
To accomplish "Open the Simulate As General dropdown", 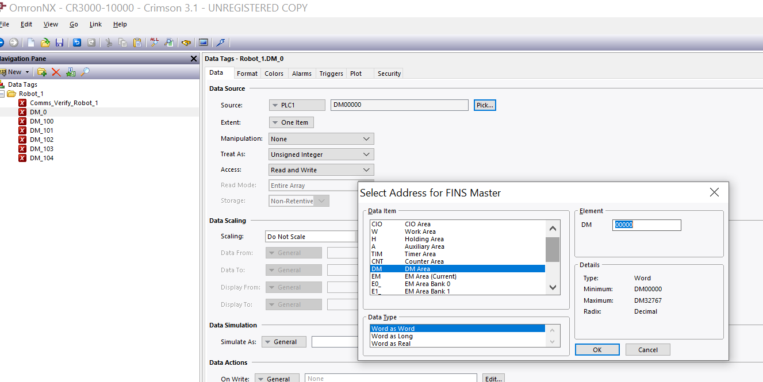I will (x=284, y=342).
